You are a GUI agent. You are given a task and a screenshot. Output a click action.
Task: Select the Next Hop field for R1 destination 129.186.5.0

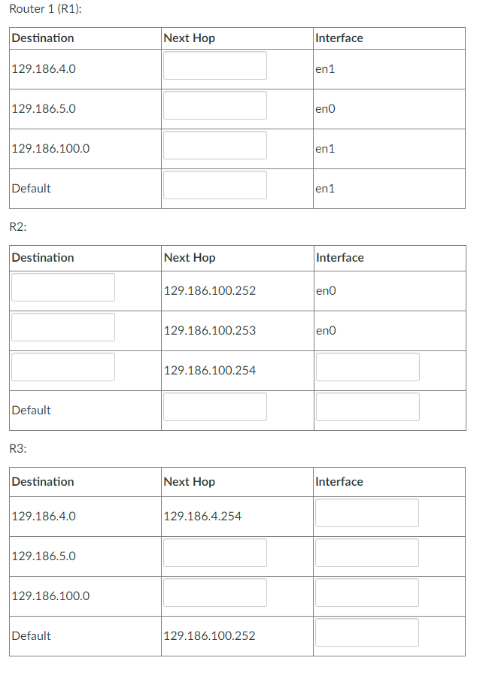pos(214,105)
